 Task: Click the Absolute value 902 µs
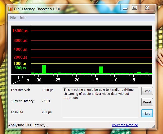47,112
